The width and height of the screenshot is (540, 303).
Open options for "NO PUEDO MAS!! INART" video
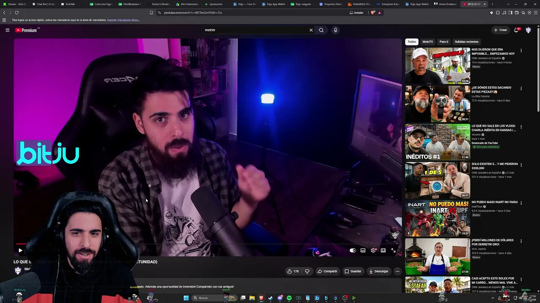(521, 203)
